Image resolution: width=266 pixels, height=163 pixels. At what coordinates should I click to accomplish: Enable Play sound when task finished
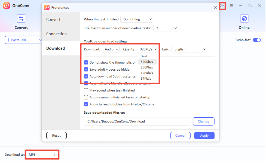tap(86, 90)
